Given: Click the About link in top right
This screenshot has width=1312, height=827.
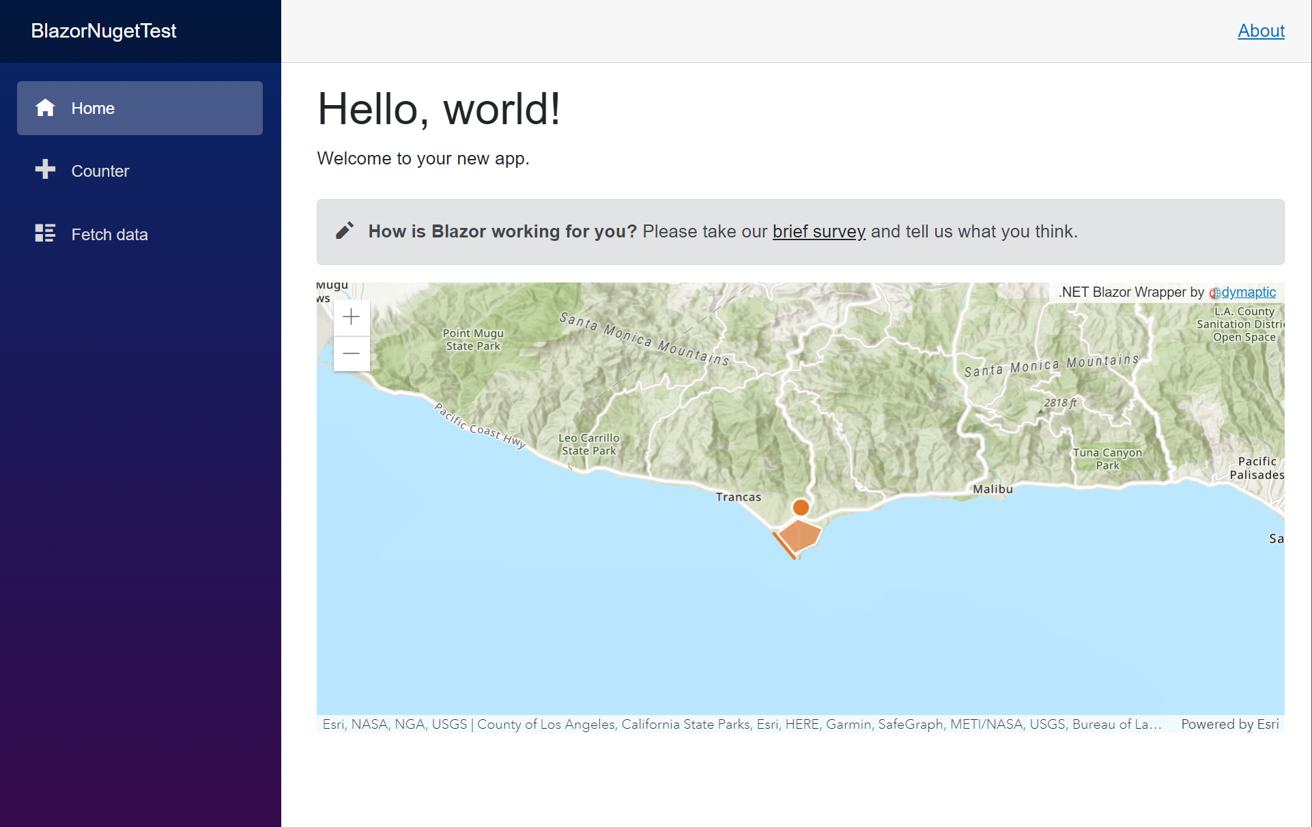Looking at the screenshot, I should tap(1261, 31).
